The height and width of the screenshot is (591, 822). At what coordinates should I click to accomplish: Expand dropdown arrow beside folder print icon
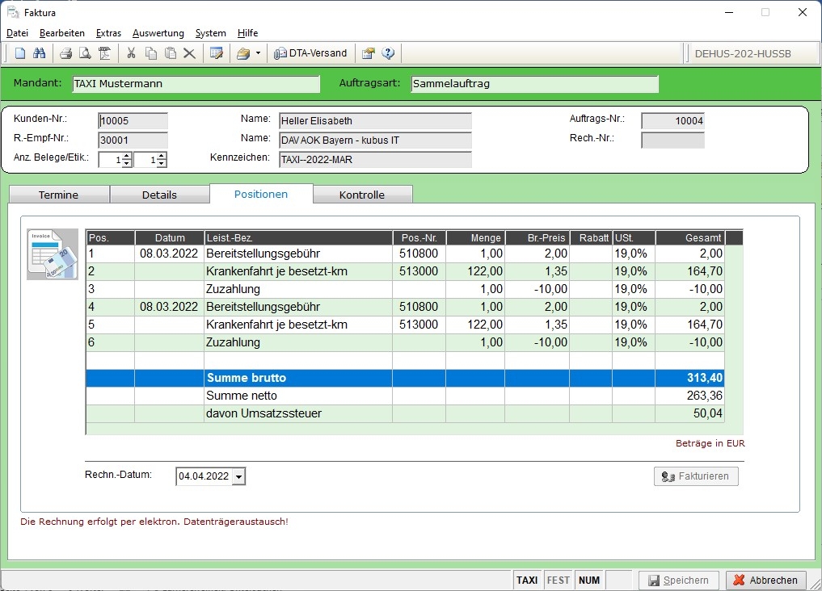(258, 53)
